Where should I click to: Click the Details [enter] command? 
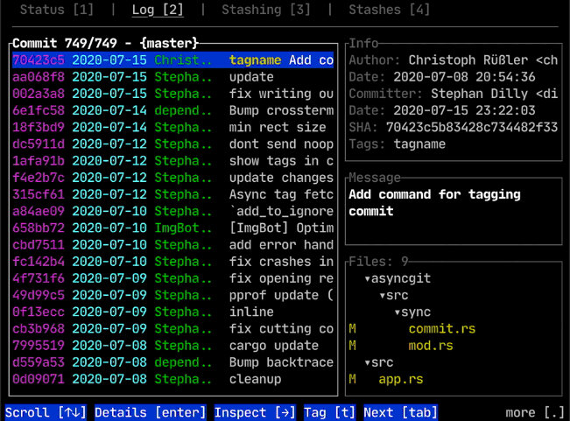click(x=150, y=412)
